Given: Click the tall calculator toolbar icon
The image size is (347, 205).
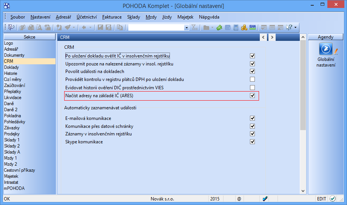Looking at the screenshot, I should 236,27.
